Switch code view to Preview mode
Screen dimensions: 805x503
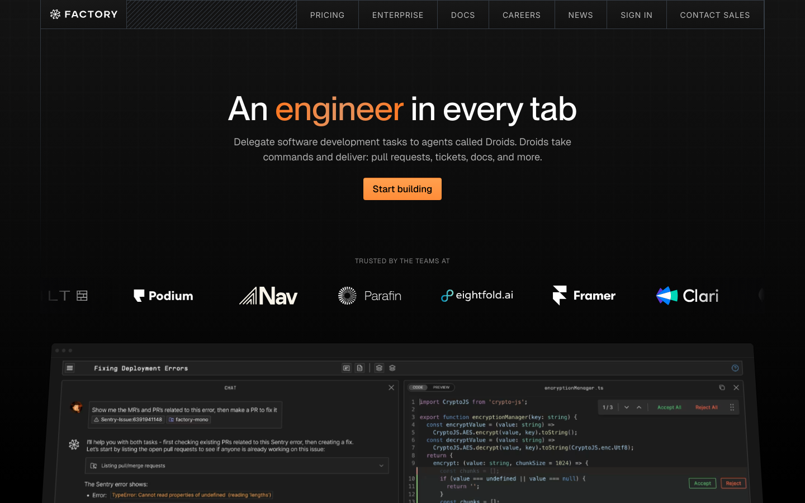click(x=441, y=387)
